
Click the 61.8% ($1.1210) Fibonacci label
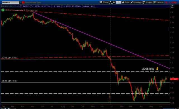(10, 81)
